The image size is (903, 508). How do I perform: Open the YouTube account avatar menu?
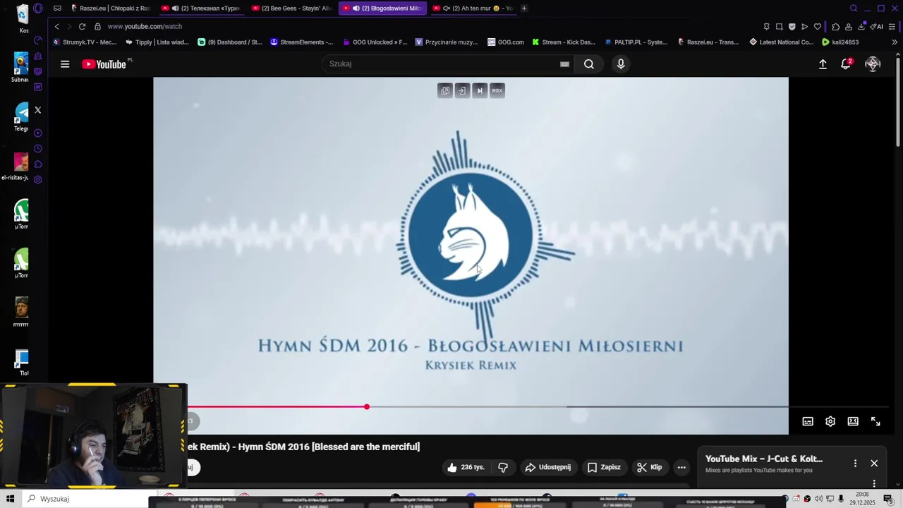click(x=873, y=64)
